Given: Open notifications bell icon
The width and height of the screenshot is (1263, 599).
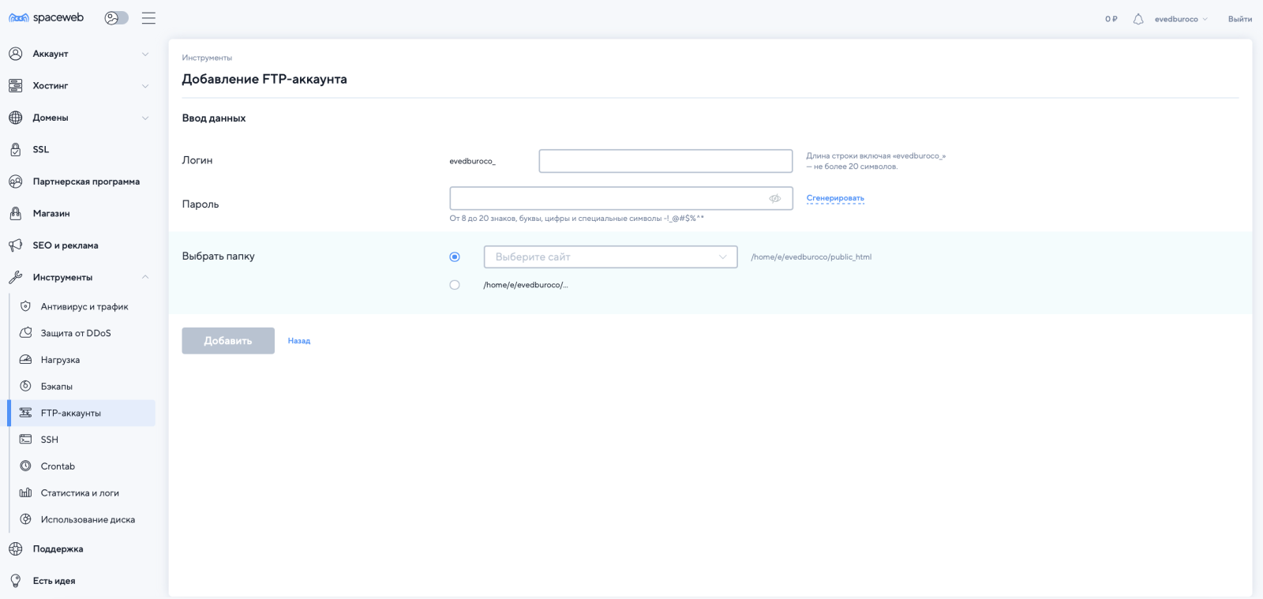Looking at the screenshot, I should pos(1138,19).
